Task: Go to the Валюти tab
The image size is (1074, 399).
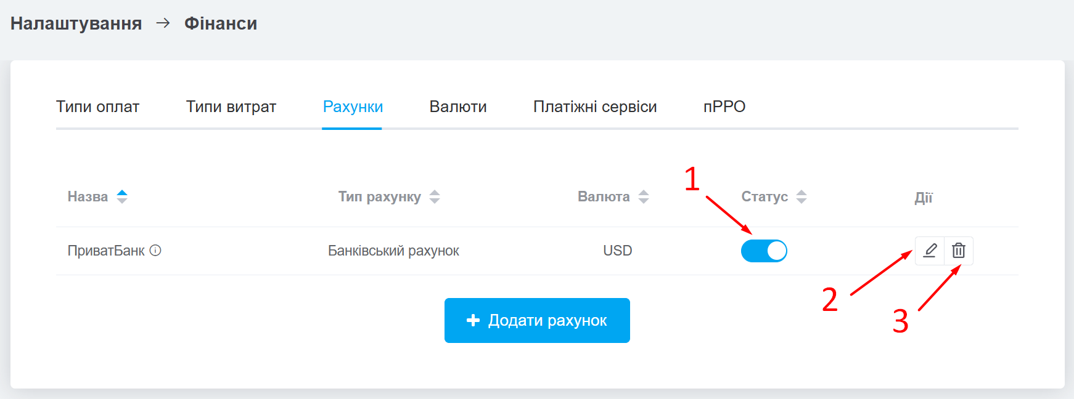Action: click(458, 107)
